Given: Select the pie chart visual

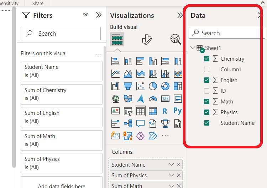Looking at the screenshot, I should click(x=153, y=86).
